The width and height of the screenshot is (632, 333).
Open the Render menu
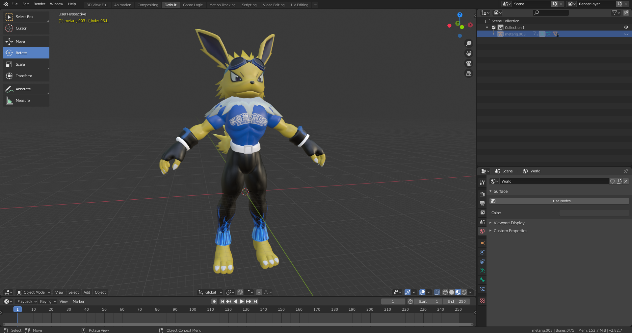coord(39,4)
